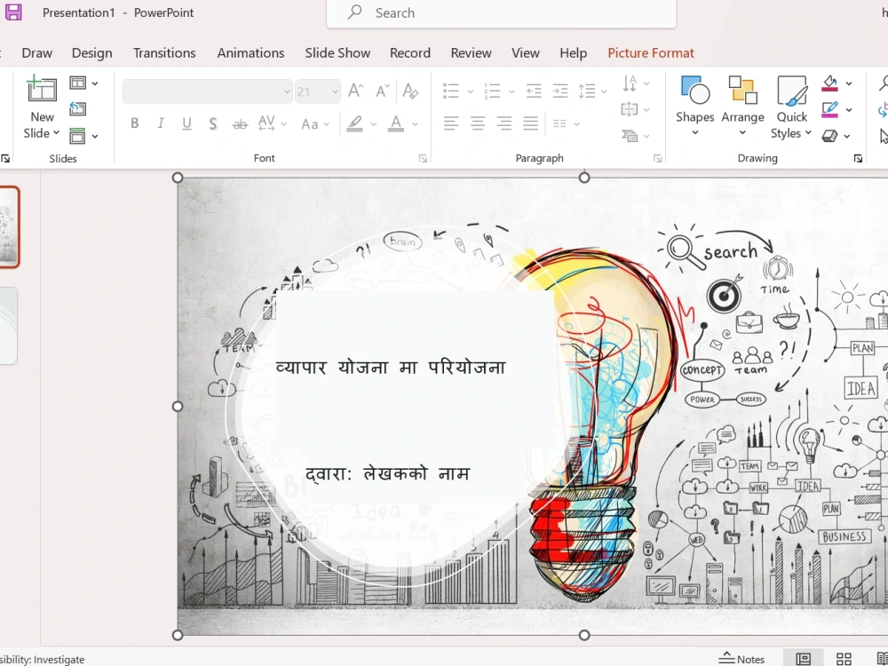Switch to Normal view

pos(803,659)
